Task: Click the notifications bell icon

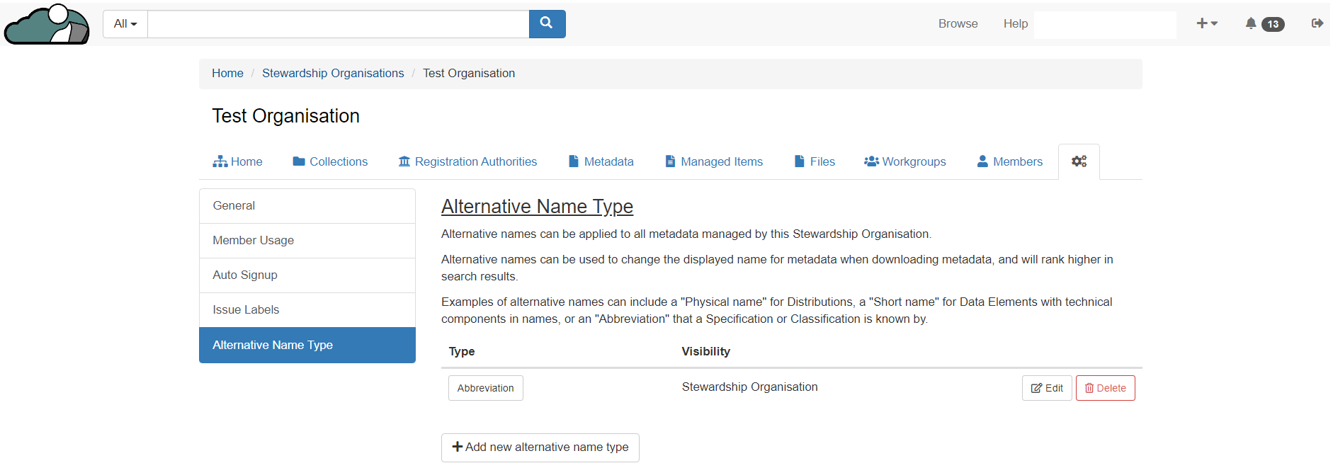Action: click(1251, 24)
